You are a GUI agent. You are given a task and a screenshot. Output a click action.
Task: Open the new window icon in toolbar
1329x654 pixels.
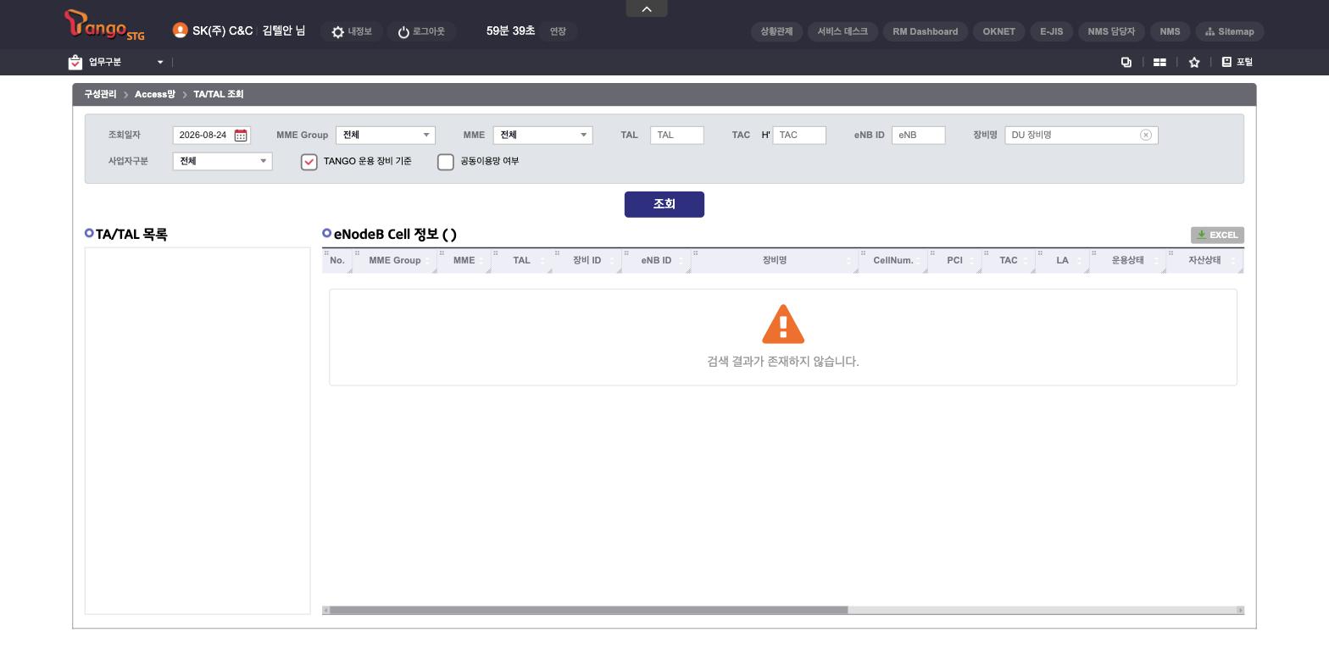click(x=1126, y=62)
